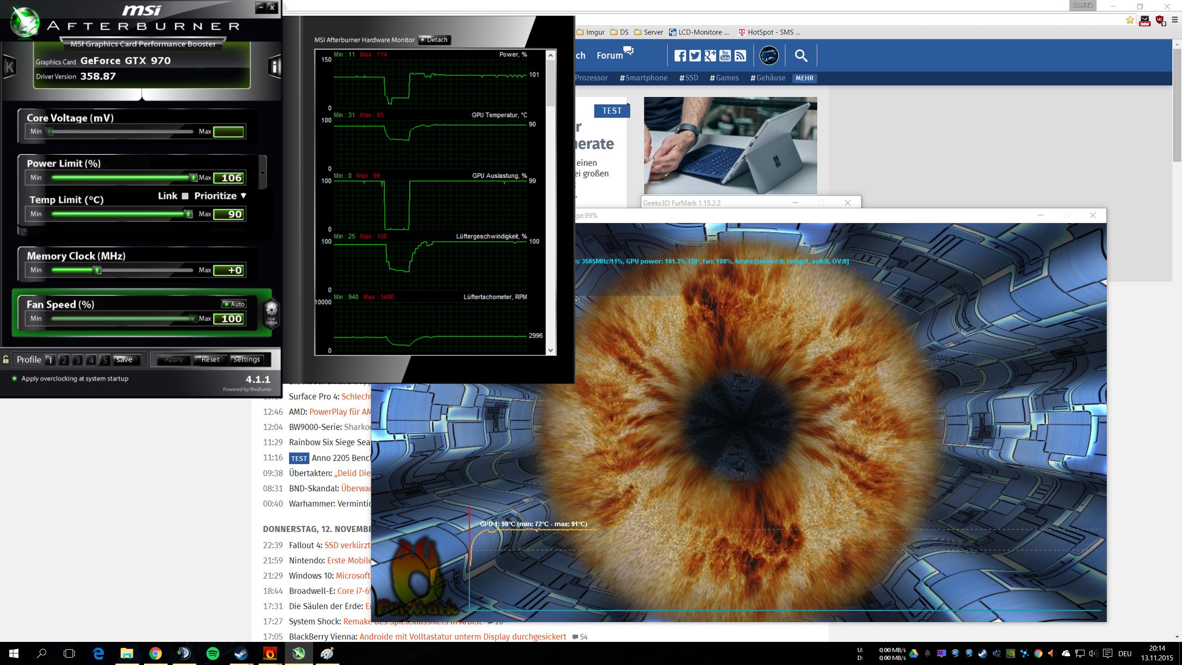Toggle the Detach option of the Hardware Monitor
This screenshot has height=665, width=1182.
pyautogui.click(x=434, y=40)
